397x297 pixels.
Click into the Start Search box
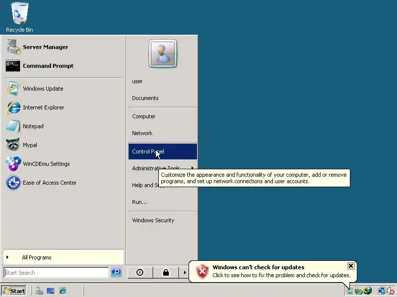click(56, 273)
